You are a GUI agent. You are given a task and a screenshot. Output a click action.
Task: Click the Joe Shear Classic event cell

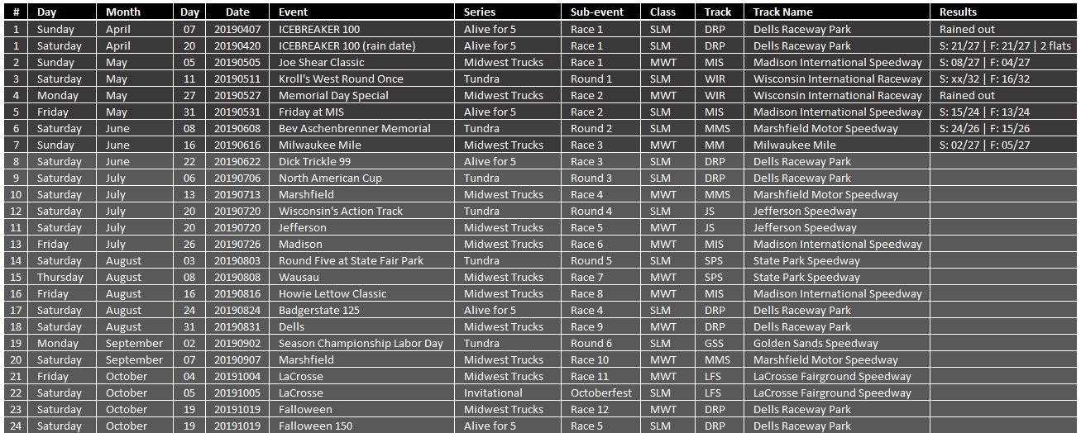[x=366, y=62]
